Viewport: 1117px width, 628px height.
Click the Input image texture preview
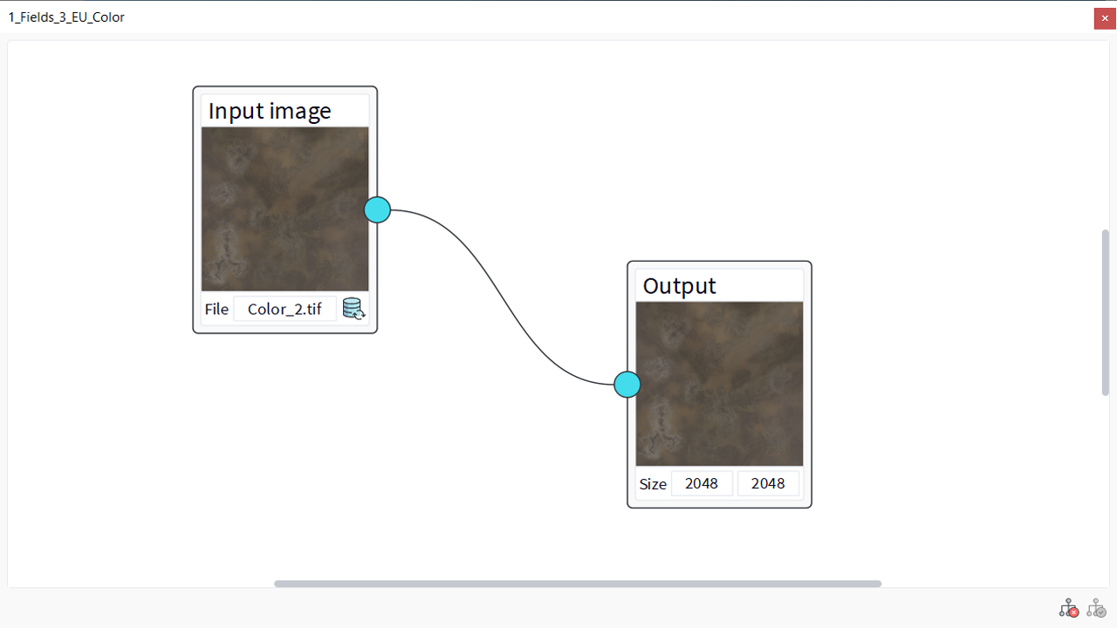284,209
